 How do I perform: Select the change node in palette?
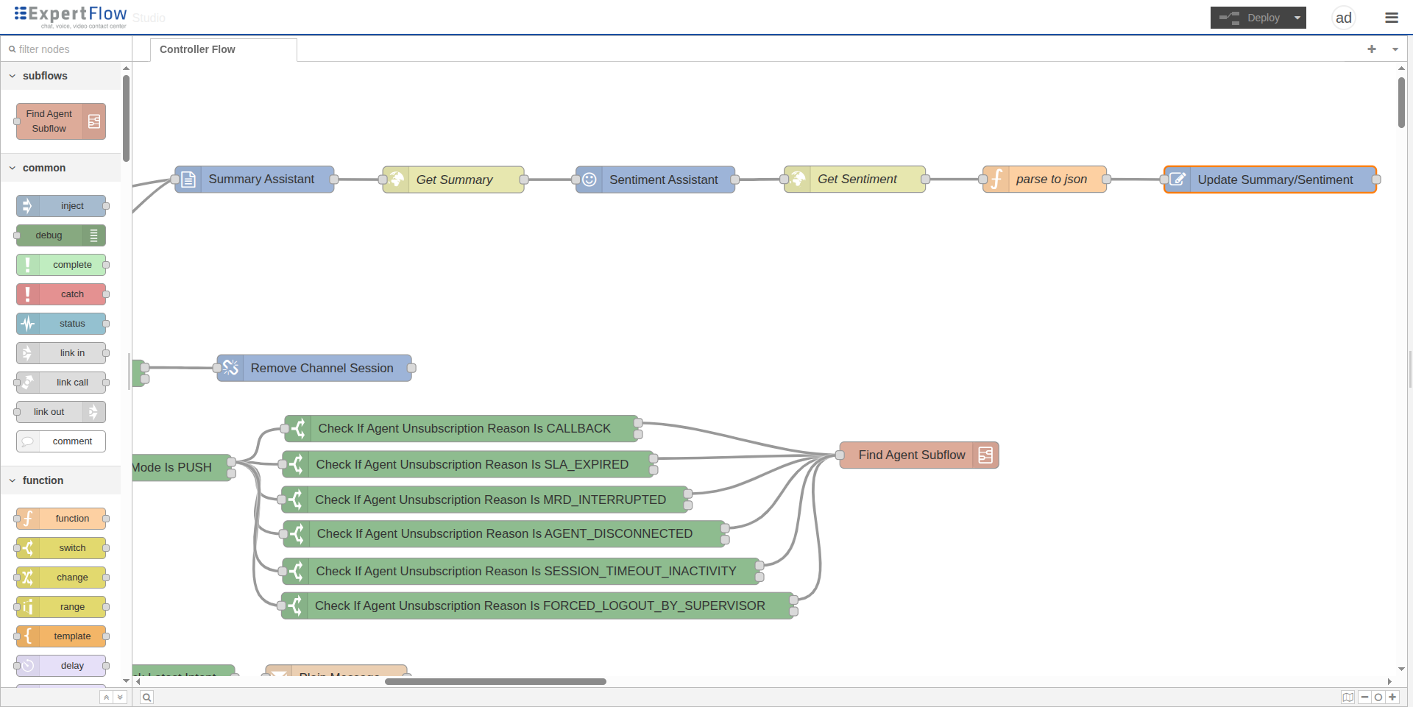point(61,578)
